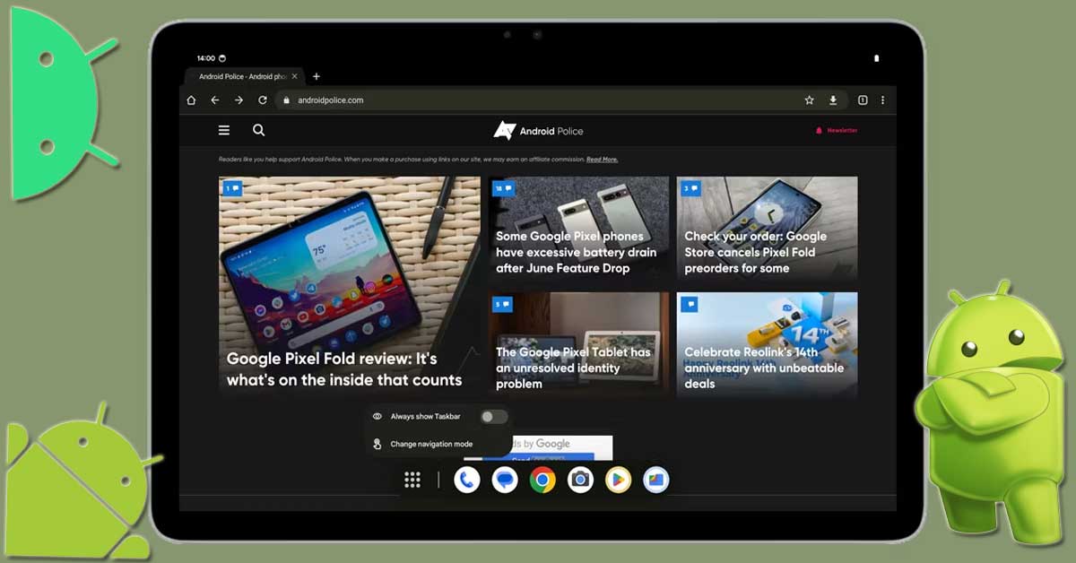Click Chrome's home button
The image size is (1076, 563).
click(191, 100)
